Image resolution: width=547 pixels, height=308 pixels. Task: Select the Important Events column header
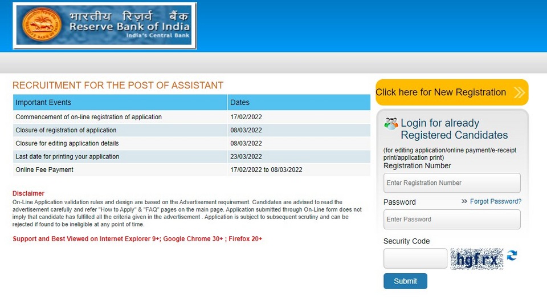click(120, 102)
